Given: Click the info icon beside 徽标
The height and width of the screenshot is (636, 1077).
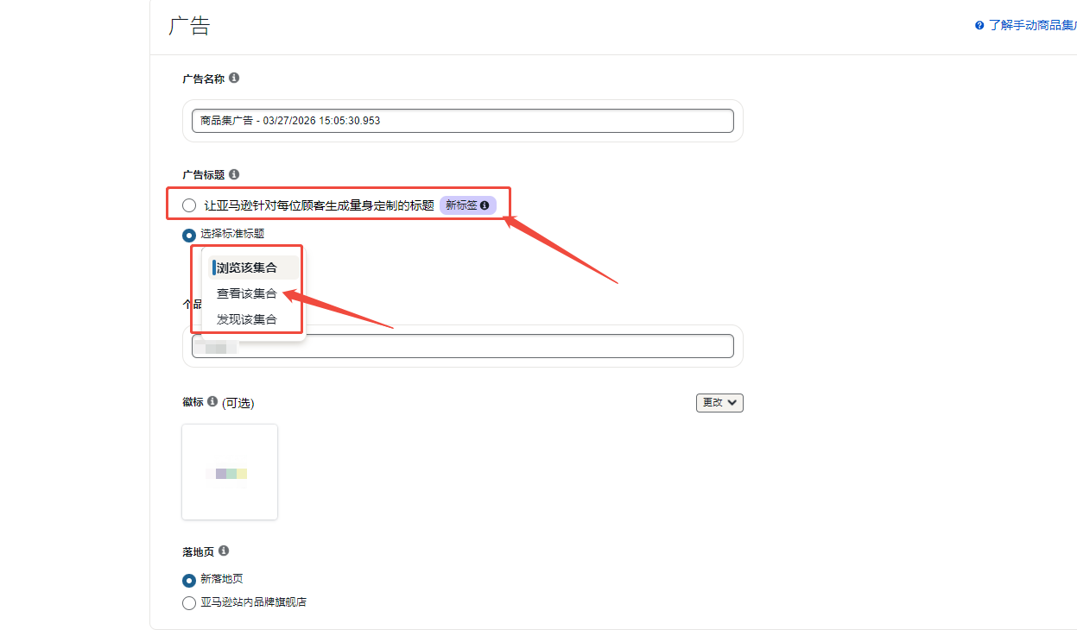Looking at the screenshot, I should [212, 401].
